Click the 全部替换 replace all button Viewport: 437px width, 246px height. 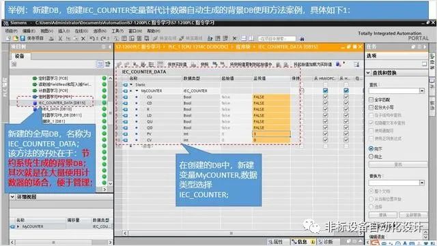413,215
